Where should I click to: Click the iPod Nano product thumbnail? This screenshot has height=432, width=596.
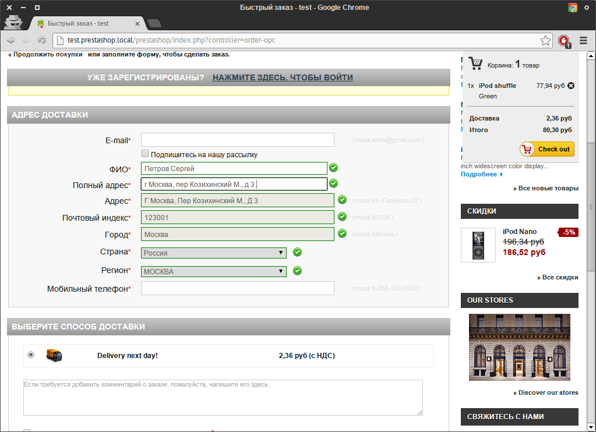coord(478,245)
